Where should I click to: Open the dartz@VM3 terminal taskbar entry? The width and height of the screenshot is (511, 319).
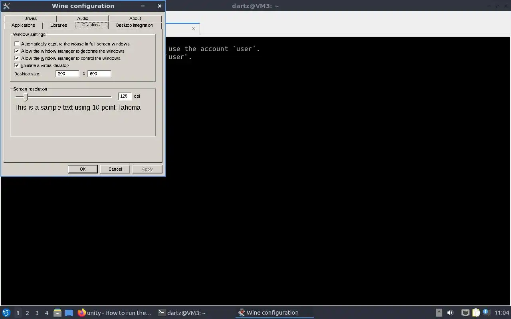coord(195,313)
